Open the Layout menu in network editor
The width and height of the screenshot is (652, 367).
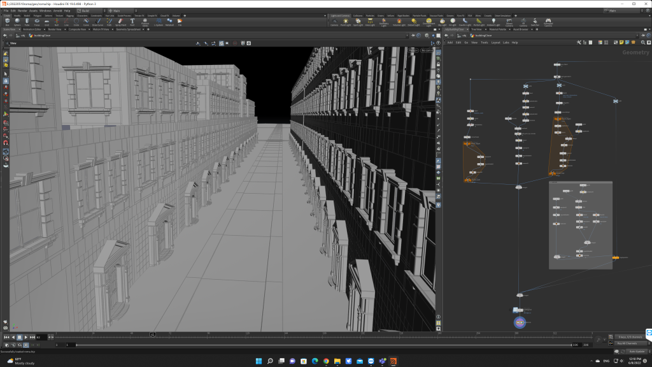pyautogui.click(x=495, y=43)
